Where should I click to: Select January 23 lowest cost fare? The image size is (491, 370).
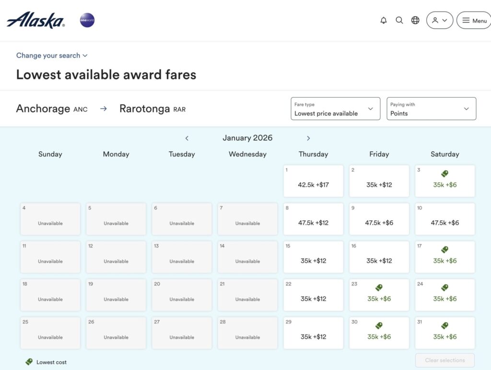point(379,295)
